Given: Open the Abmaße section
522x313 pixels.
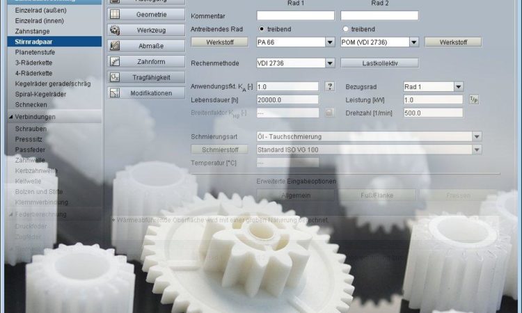Looking at the screenshot, I should click(146, 46).
